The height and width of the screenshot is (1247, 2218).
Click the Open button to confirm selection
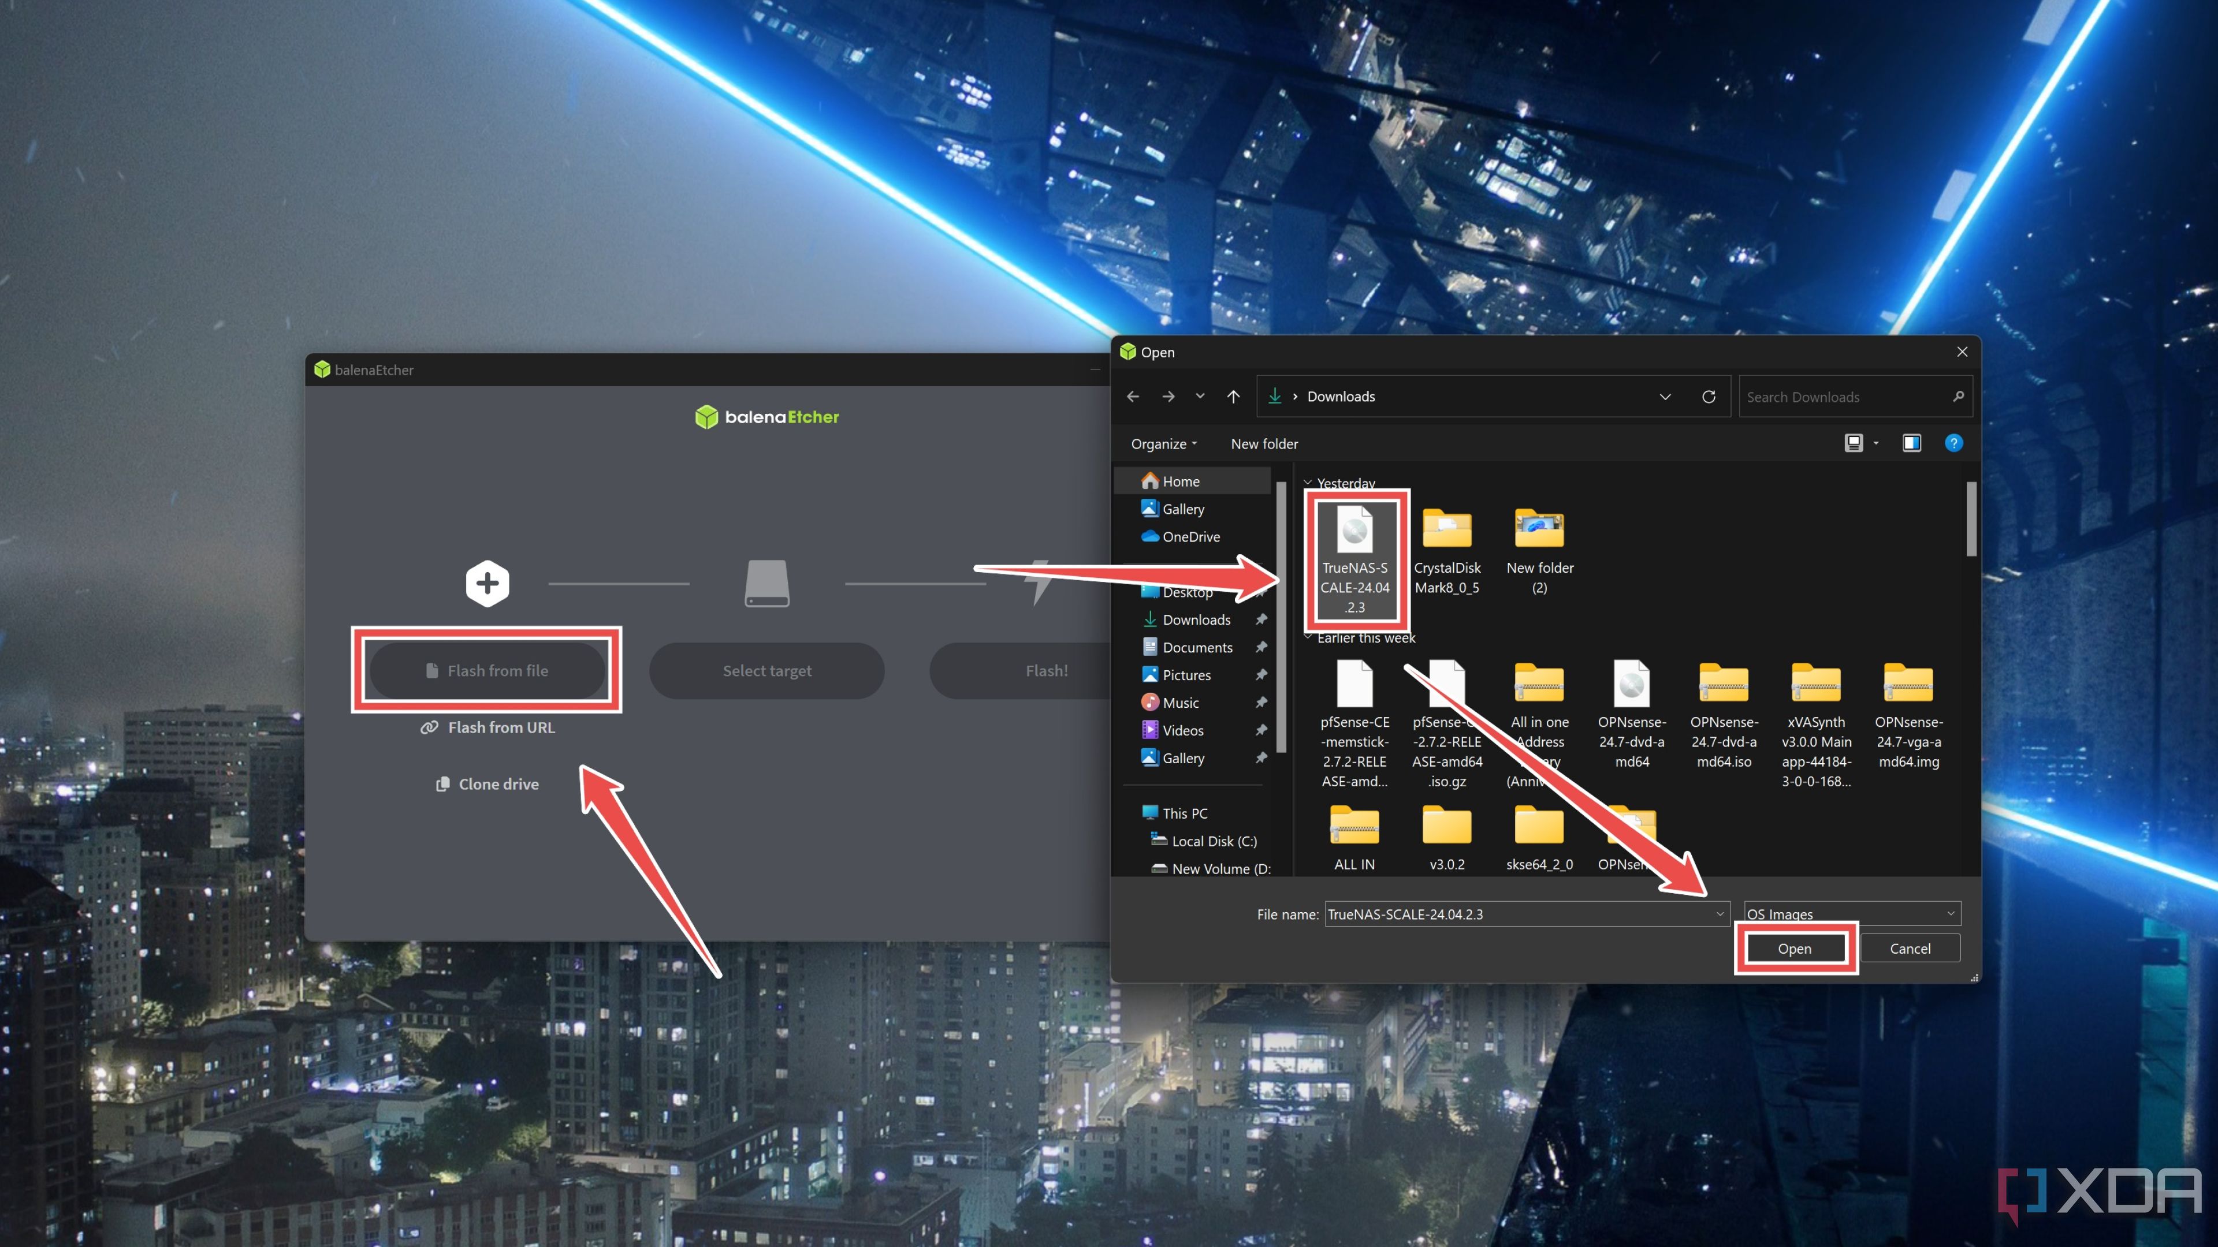tap(1793, 947)
